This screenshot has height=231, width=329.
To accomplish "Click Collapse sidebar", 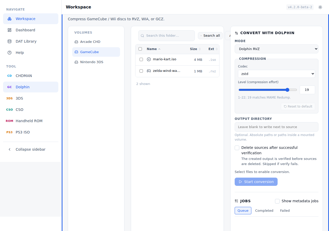I will coord(31,149).
